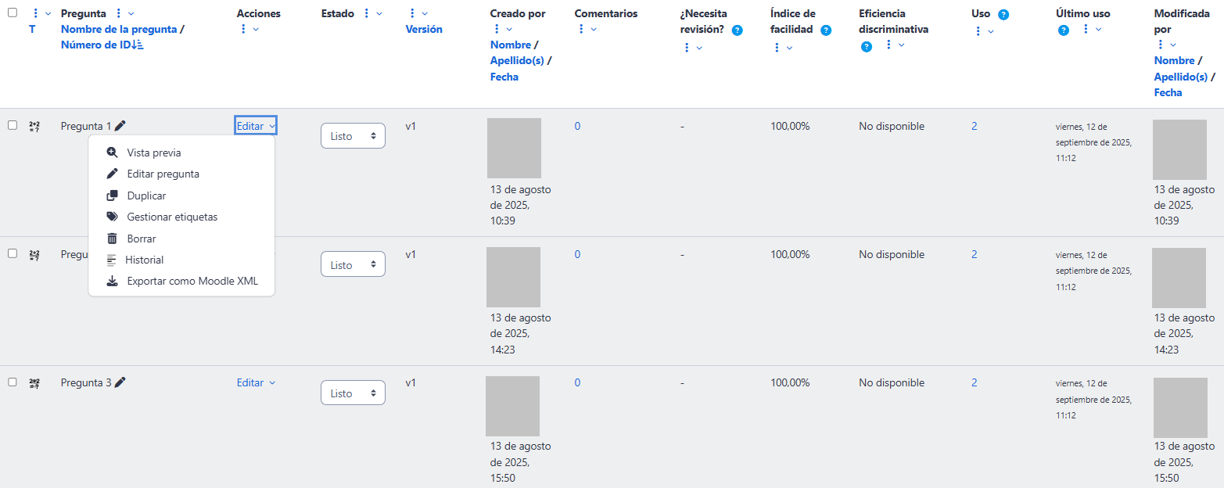The width and height of the screenshot is (1224, 488).
Task: Expand the Editar dropdown for Pregunta 3
Action: pos(256,382)
